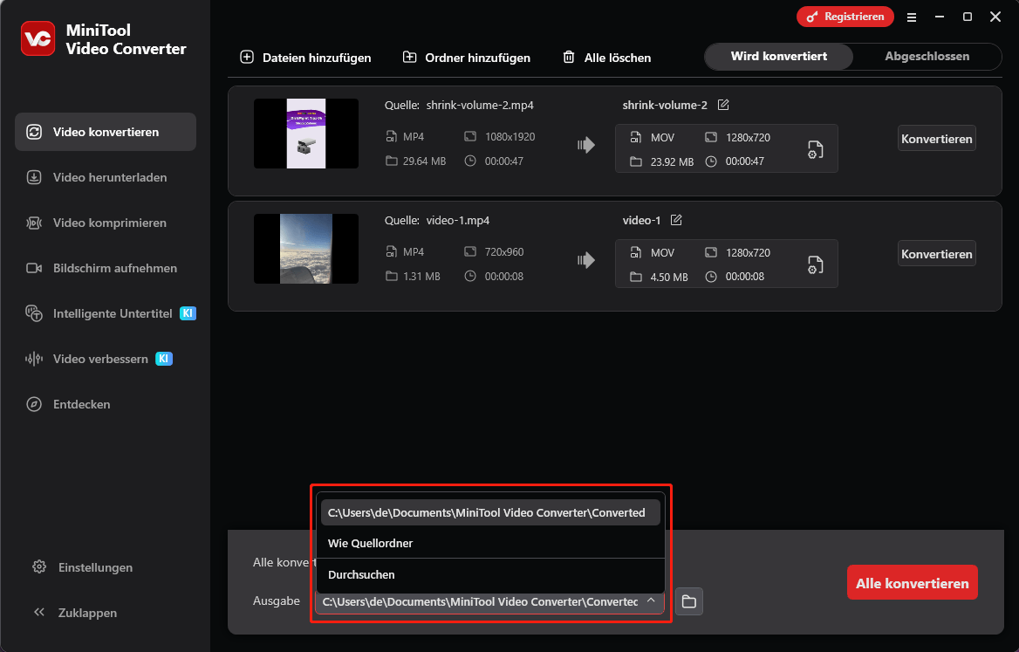The height and width of the screenshot is (652, 1019).
Task: Click Ordner hinzufügen to add a folder
Action: (467, 58)
